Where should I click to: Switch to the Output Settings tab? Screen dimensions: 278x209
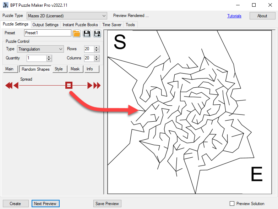[45, 25]
